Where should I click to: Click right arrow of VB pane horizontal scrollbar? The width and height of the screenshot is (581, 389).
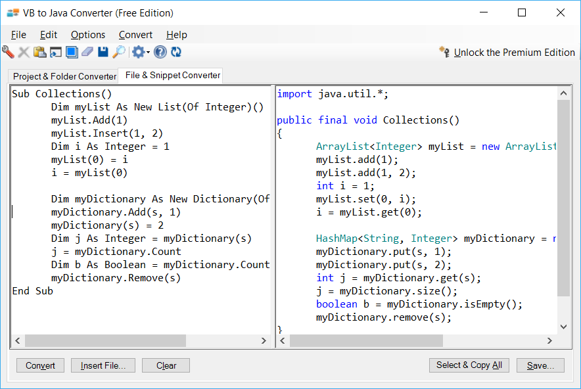point(264,340)
